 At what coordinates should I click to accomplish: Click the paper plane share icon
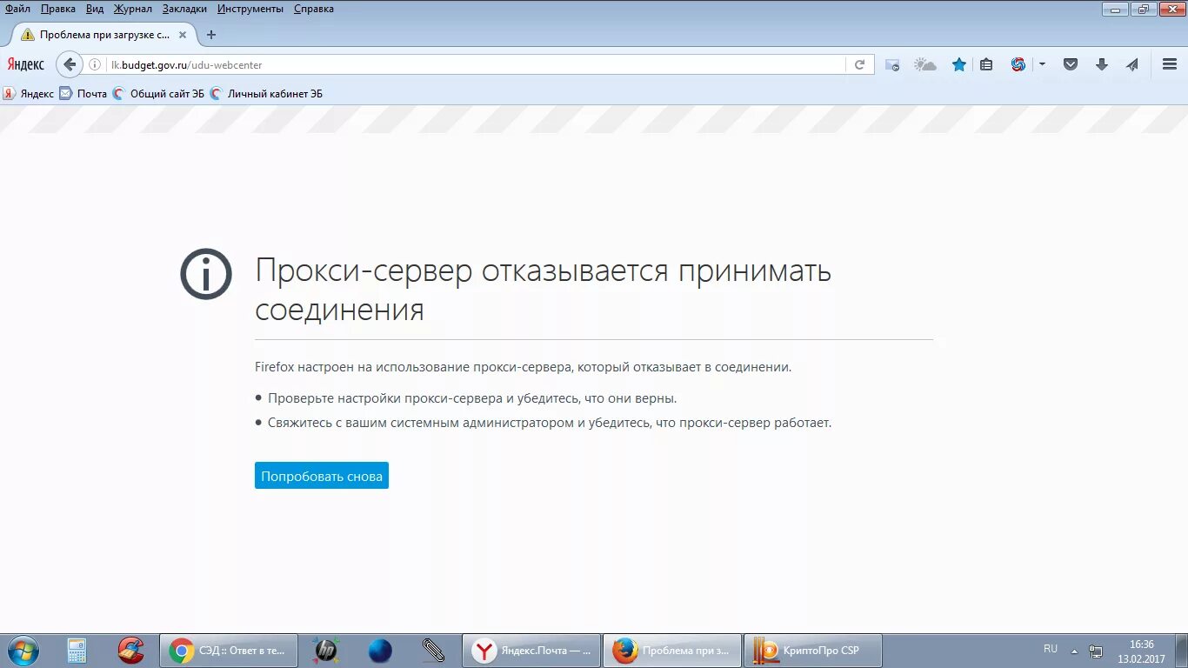[1131, 64]
